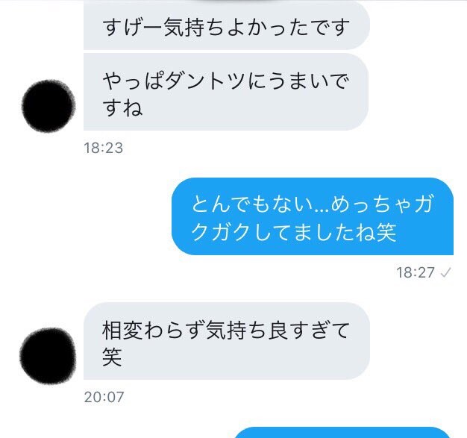Tap すね on the second line of the gray bubble
Viewport: 467px width, 438px height.
pos(122,107)
